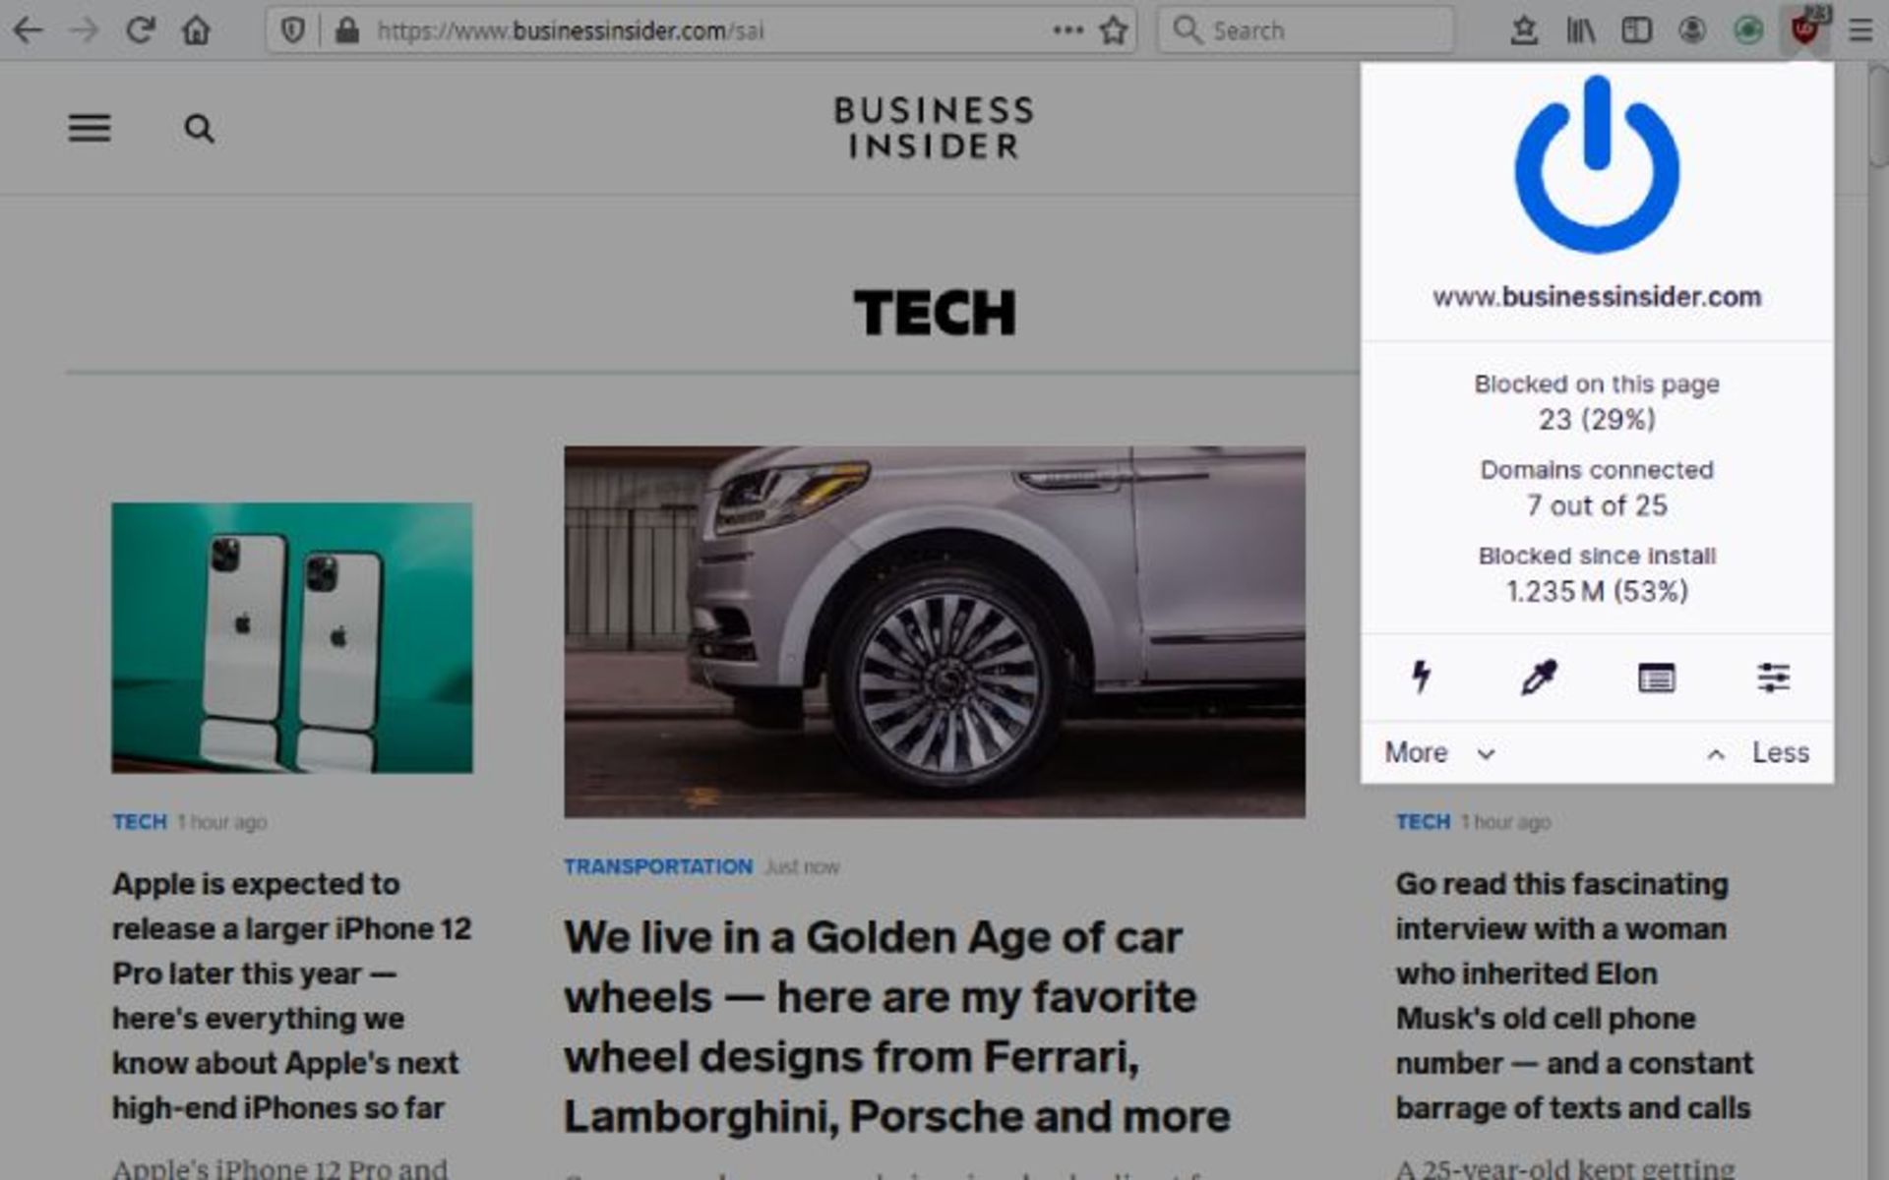Click the dashboard/settings sliders icon
Screen dimensions: 1889x1180
pyautogui.click(x=1772, y=677)
